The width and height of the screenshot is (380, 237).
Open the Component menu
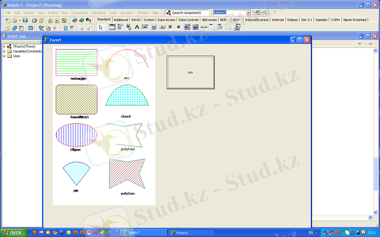tap(79, 12)
